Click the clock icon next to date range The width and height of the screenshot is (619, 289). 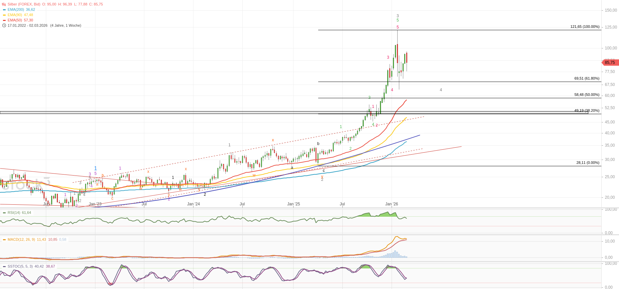tap(4, 26)
